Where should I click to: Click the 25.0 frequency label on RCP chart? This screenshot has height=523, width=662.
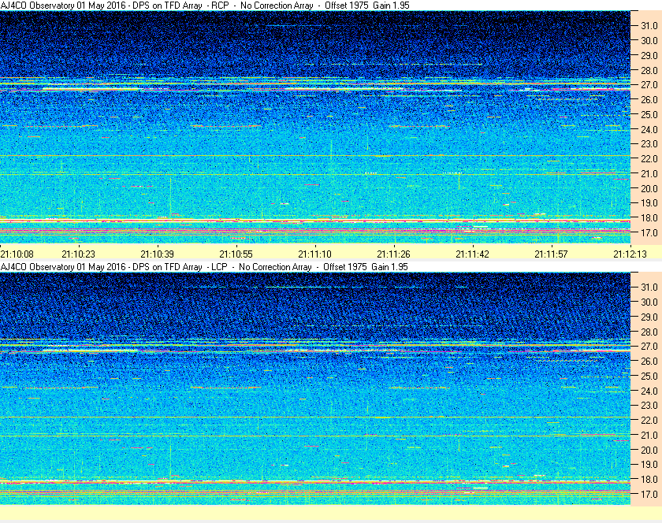pyautogui.click(x=649, y=115)
